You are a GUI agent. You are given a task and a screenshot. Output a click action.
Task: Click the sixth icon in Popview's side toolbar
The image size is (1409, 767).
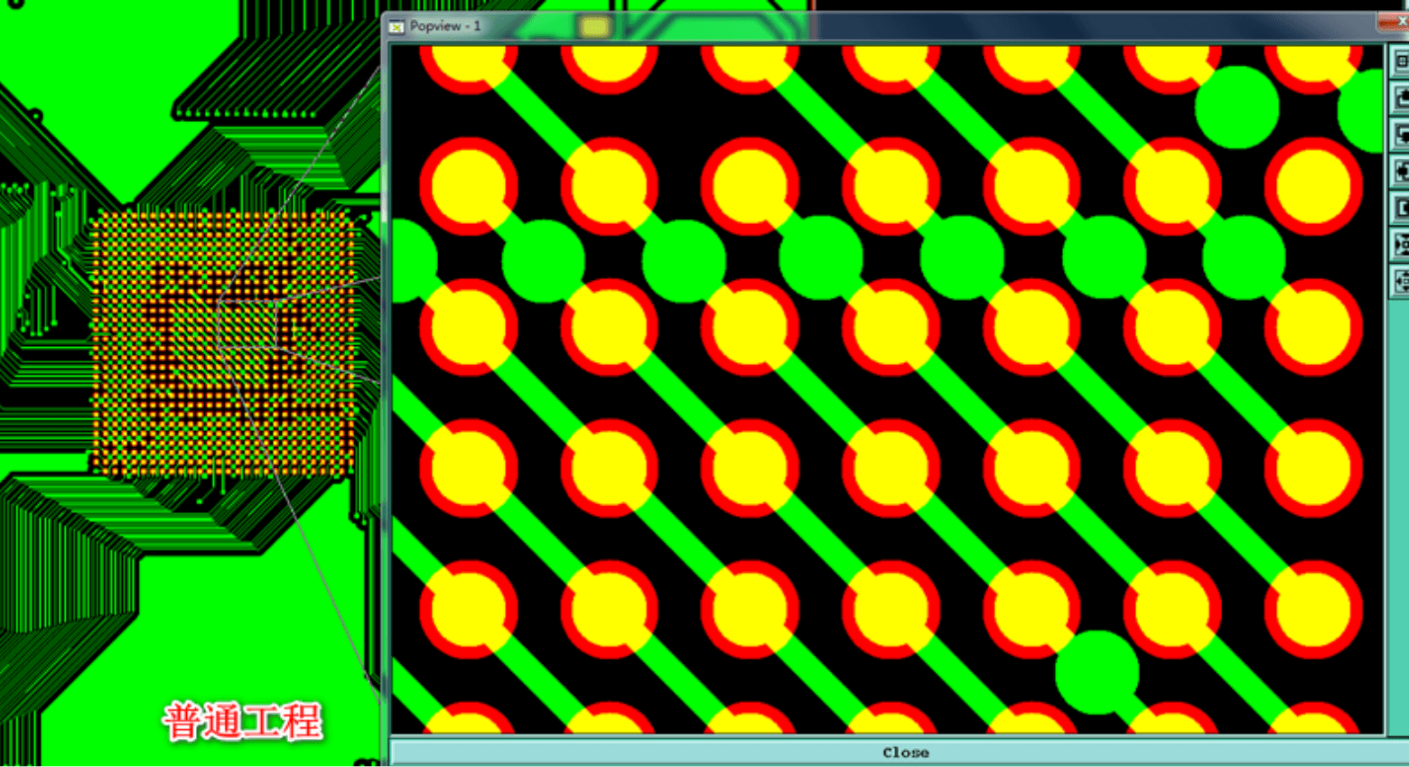tap(1401, 244)
